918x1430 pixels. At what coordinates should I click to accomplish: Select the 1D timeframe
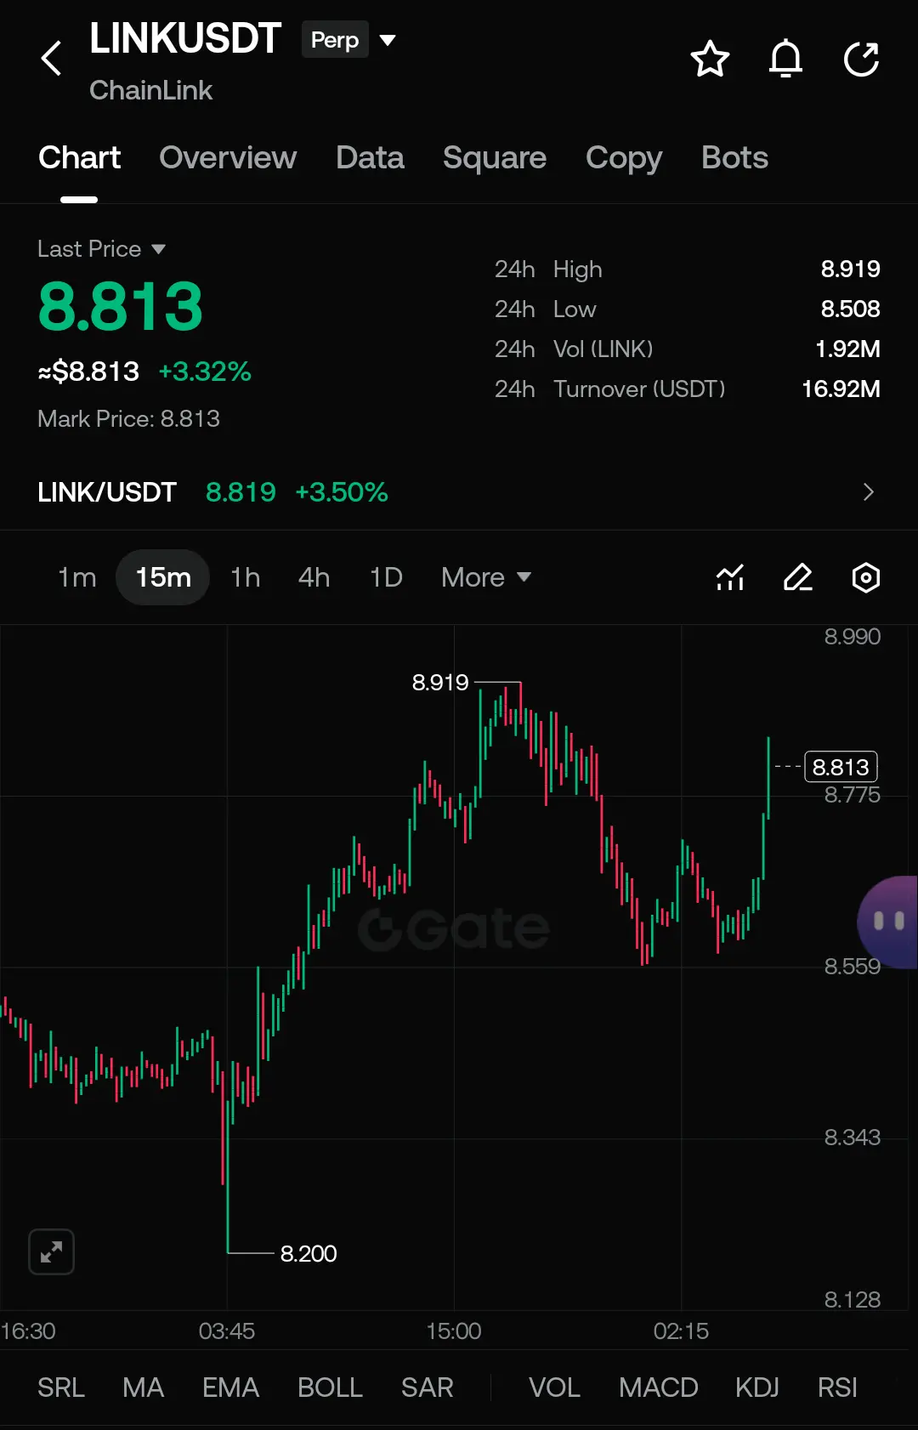386,577
